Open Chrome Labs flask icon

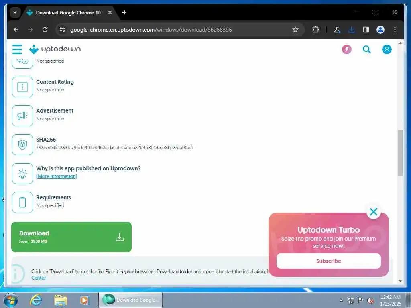[x=337, y=30]
